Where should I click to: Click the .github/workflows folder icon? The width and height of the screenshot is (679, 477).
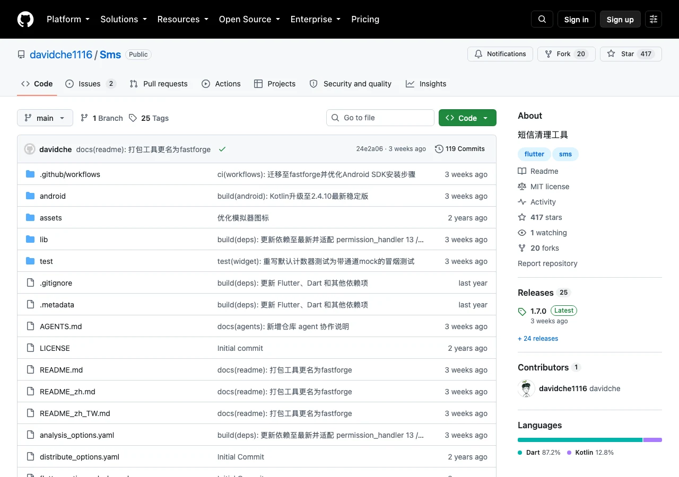coord(30,174)
